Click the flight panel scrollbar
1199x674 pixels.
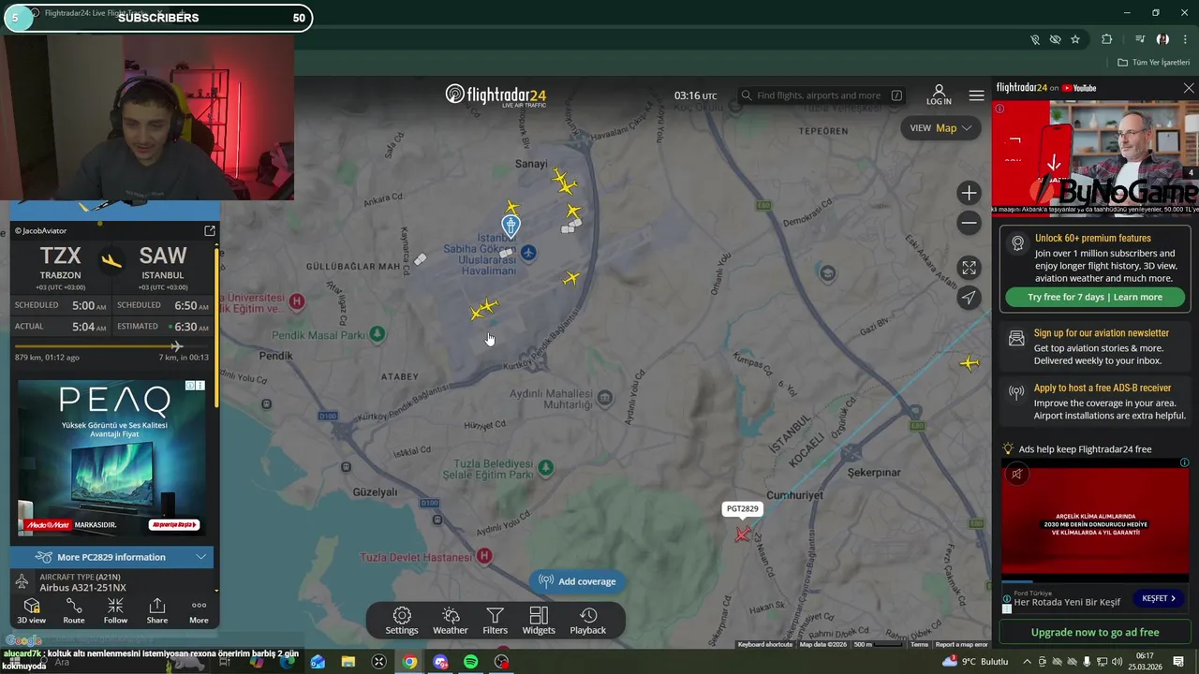coord(217,328)
